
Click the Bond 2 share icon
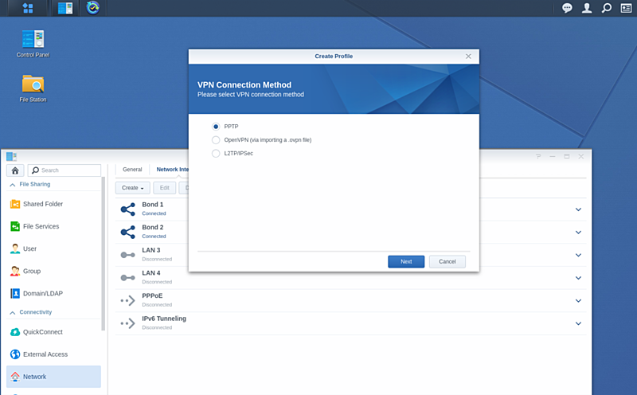pos(127,232)
